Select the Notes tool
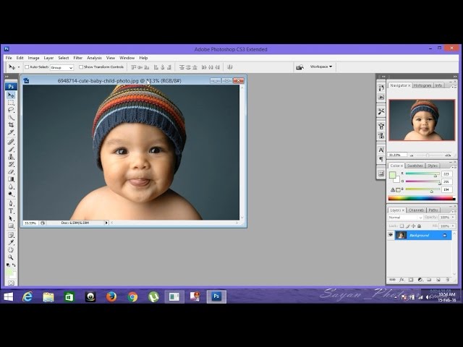463x347 pixels. 11,235
